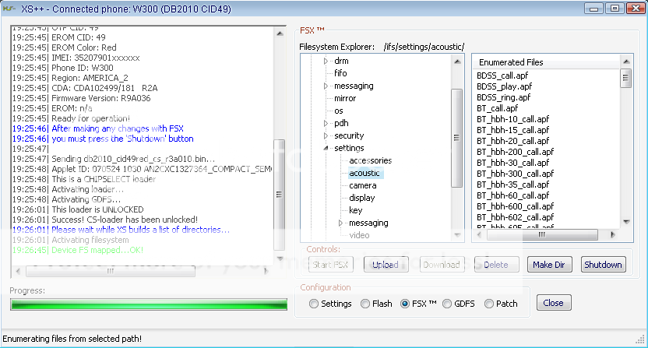Click the file list's up scroll arrow
Image resolution: width=648 pixels, height=348 pixels.
626,62
